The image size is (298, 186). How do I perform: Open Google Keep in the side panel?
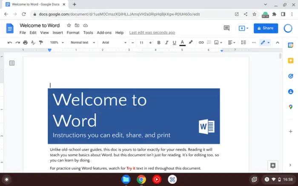[x=291, y=61]
